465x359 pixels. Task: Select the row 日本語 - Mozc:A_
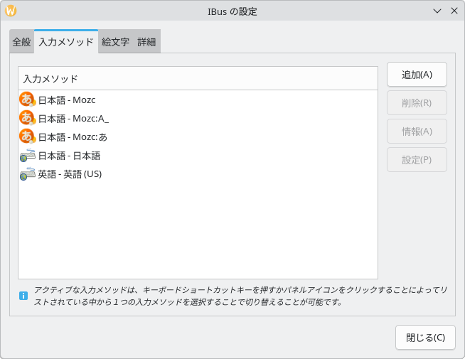pyautogui.click(x=198, y=118)
